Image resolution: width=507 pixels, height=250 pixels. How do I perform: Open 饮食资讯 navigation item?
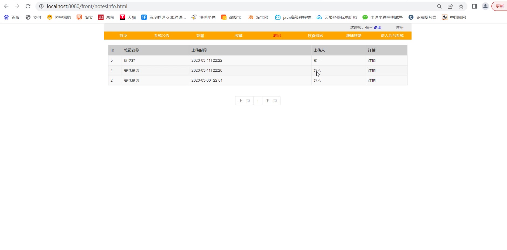[x=316, y=36]
